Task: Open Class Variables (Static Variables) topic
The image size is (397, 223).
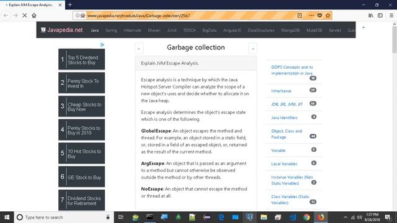Action: coord(290,199)
